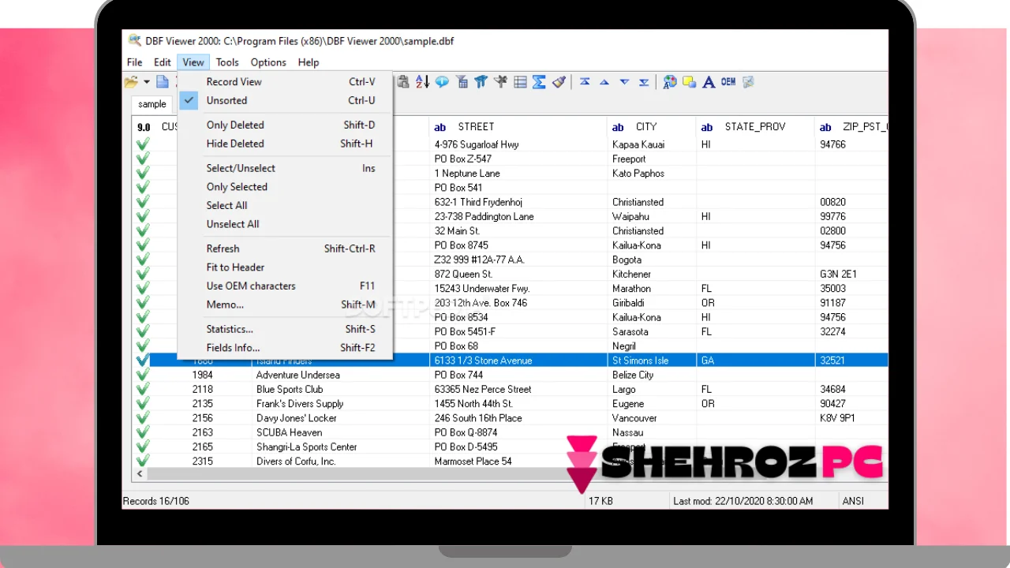Click the cell "63365 Nez Perce Street"
1010x568 pixels.
(518, 389)
